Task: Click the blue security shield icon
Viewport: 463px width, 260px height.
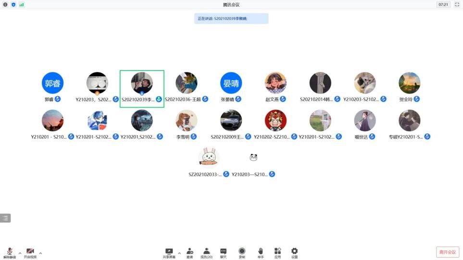Action: [x=13, y=4]
